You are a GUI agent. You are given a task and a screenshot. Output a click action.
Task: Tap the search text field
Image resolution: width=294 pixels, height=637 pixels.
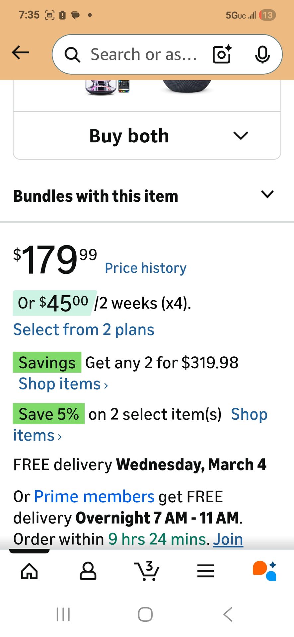[x=144, y=54]
